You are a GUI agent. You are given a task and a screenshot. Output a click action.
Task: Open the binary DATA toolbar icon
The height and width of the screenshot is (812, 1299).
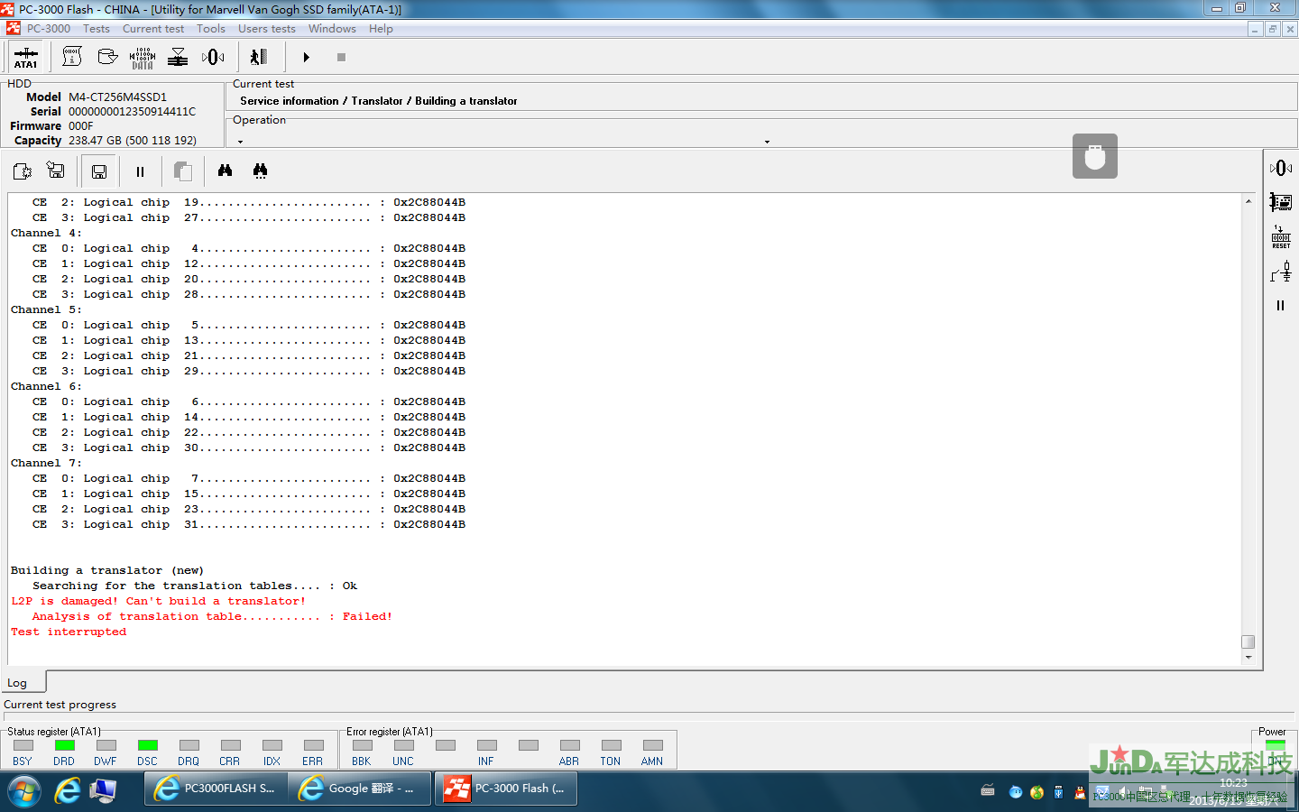[143, 58]
